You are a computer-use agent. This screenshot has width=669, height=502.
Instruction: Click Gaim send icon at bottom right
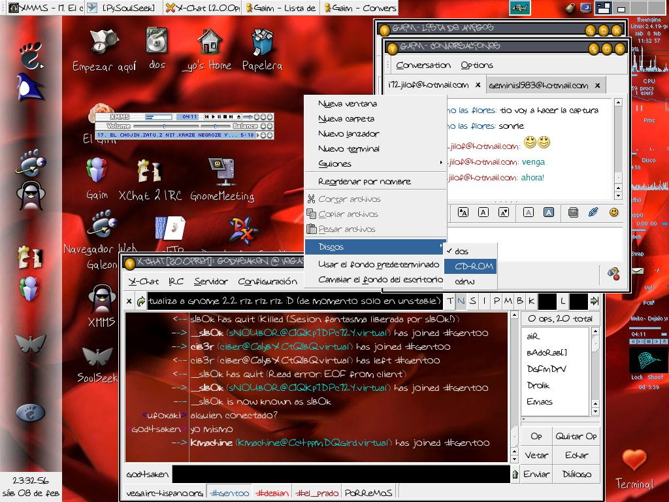(x=613, y=274)
